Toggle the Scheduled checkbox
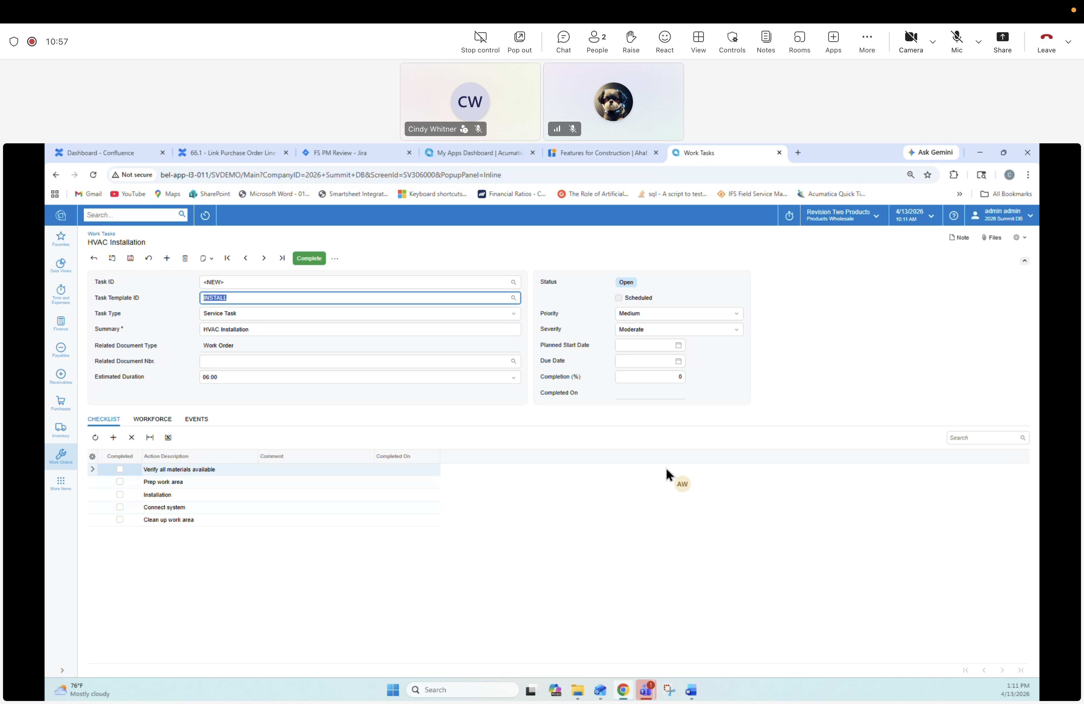The height and width of the screenshot is (704, 1084). (x=618, y=298)
